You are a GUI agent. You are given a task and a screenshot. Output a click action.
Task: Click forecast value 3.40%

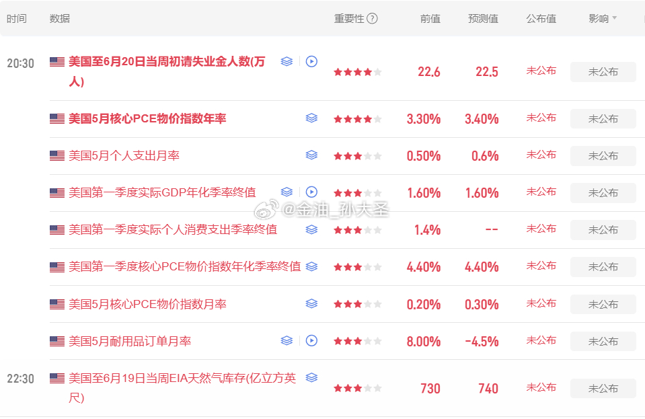pos(482,119)
